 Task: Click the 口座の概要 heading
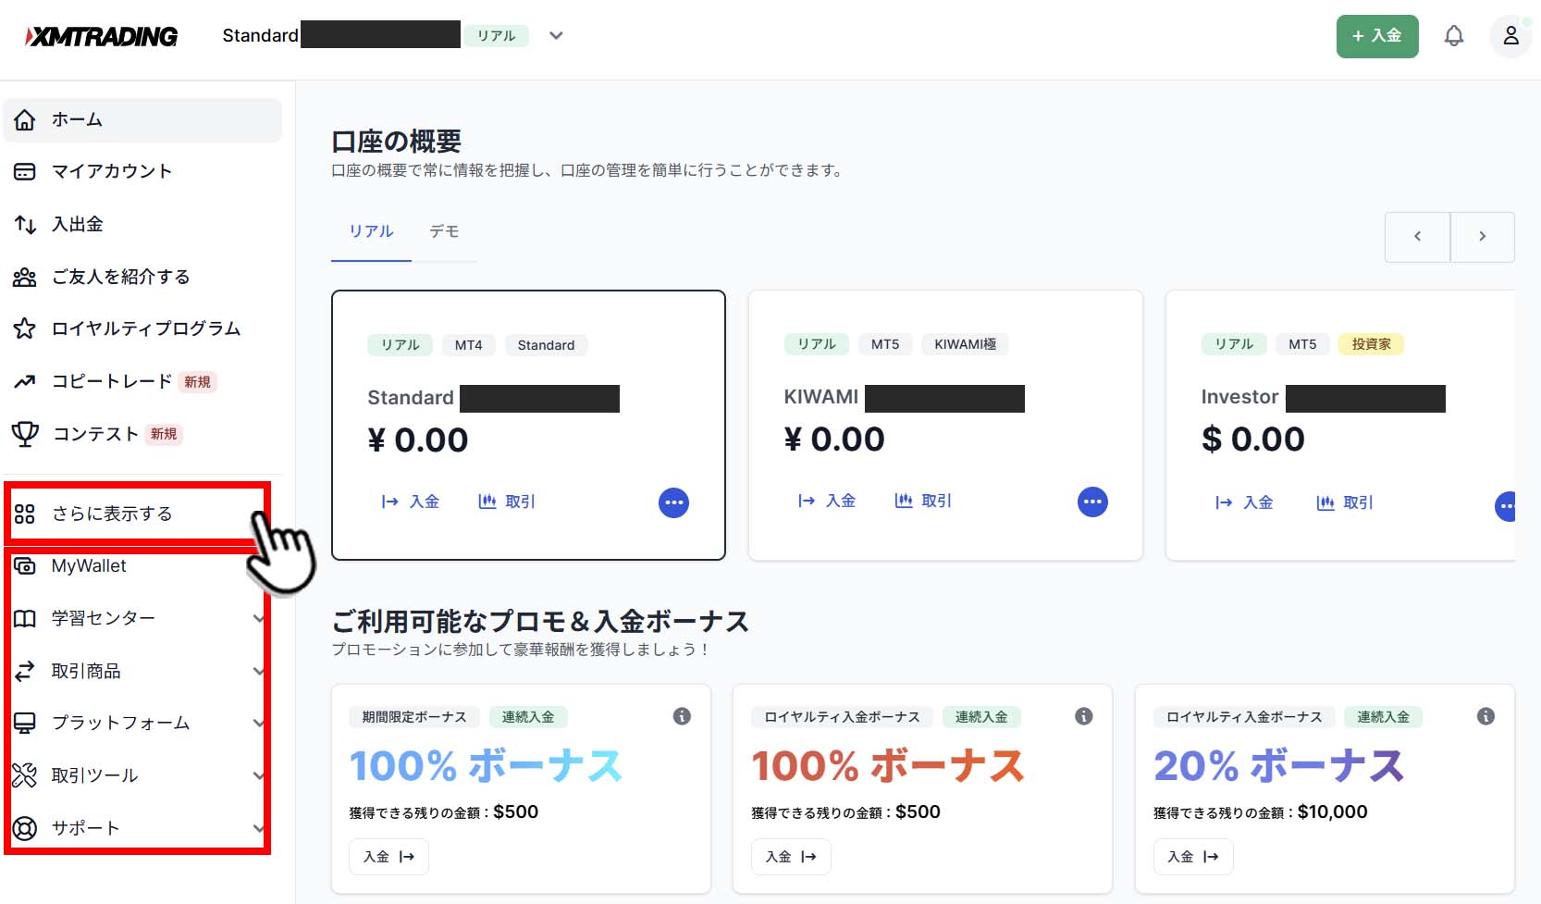[x=396, y=142]
